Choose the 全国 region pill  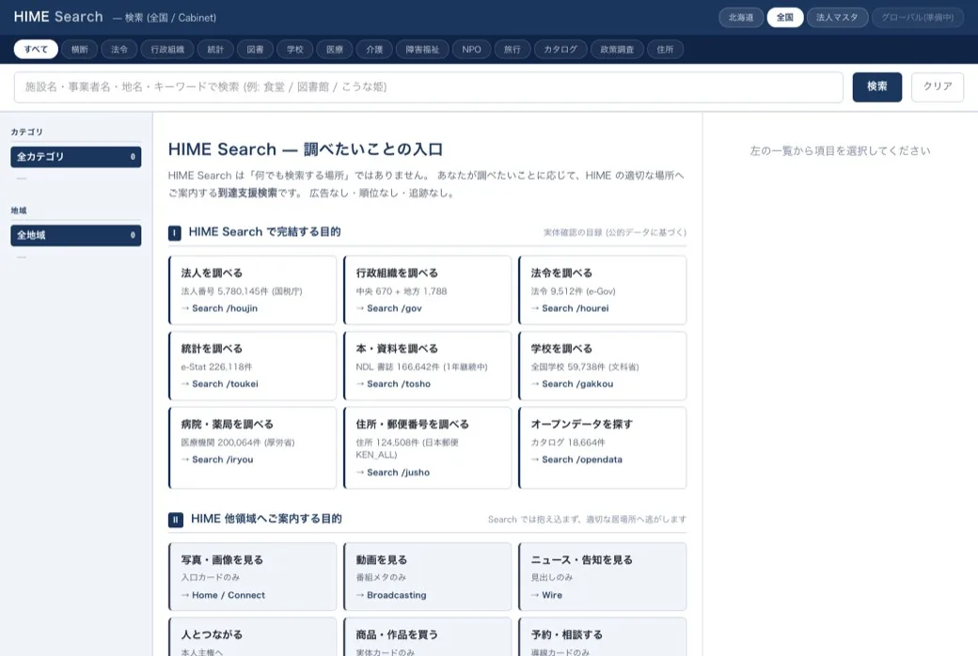[784, 18]
